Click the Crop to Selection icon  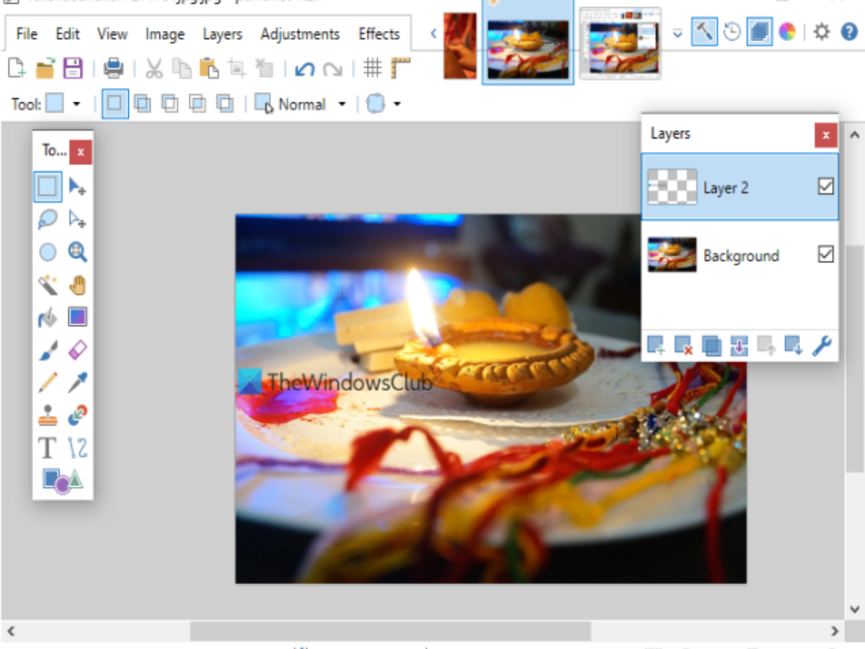coord(236,69)
